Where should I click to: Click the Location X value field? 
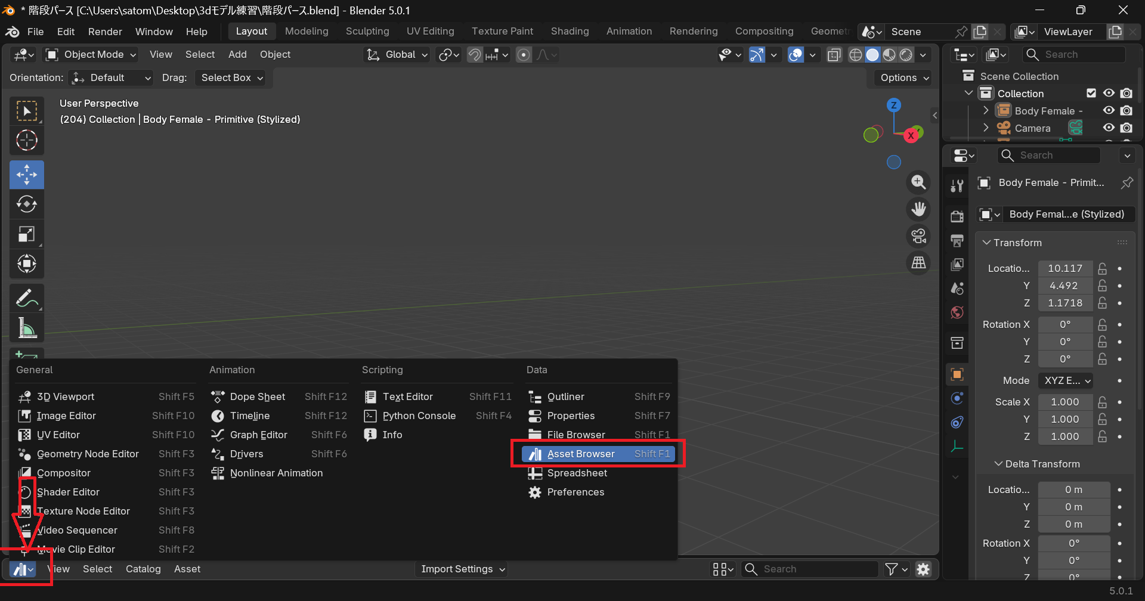click(x=1065, y=268)
